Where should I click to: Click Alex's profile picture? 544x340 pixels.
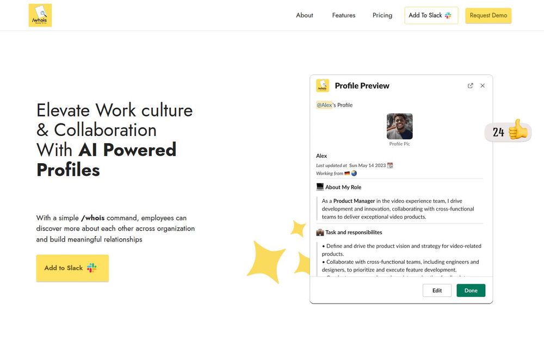[x=400, y=126]
